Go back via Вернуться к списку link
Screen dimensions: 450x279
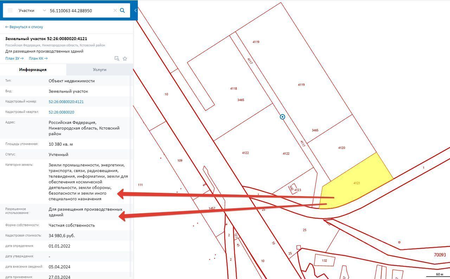[x=24, y=27]
